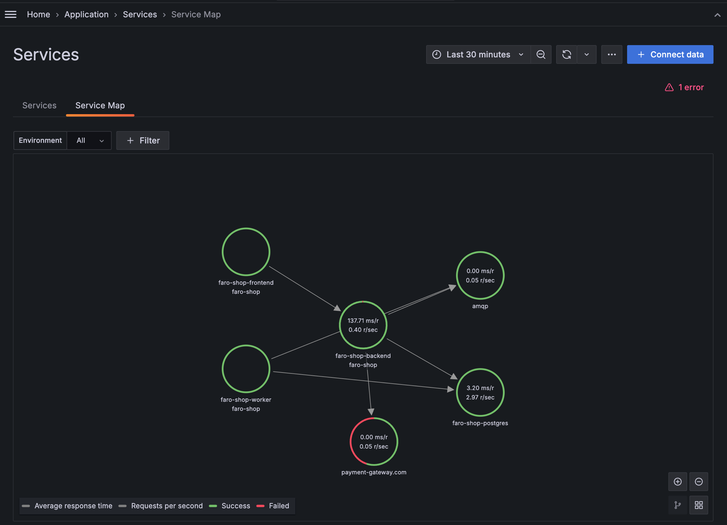Zoom out on the service map

699,481
